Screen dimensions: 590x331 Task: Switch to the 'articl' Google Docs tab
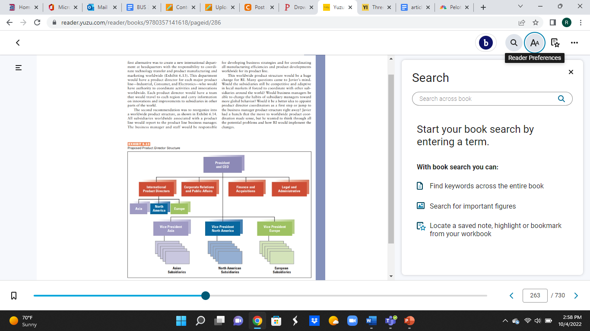click(x=416, y=7)
